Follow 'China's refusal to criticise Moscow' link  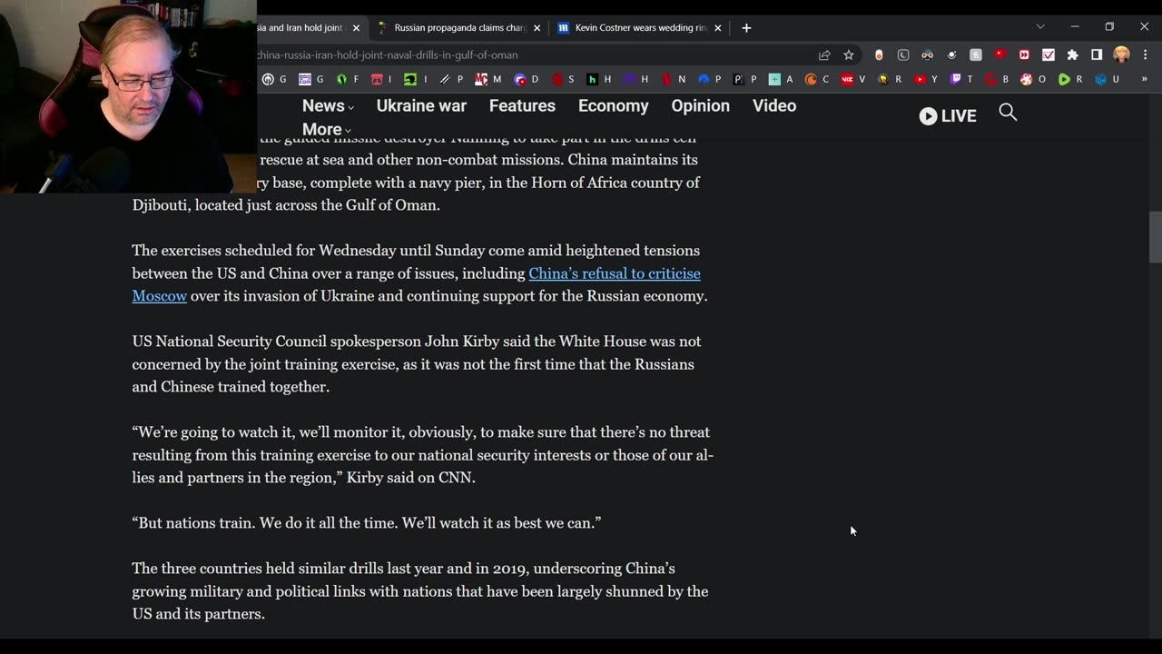615,273
